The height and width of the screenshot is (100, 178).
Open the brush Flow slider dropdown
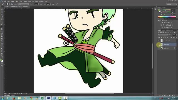pyautogui.click(x=51, y=4)
